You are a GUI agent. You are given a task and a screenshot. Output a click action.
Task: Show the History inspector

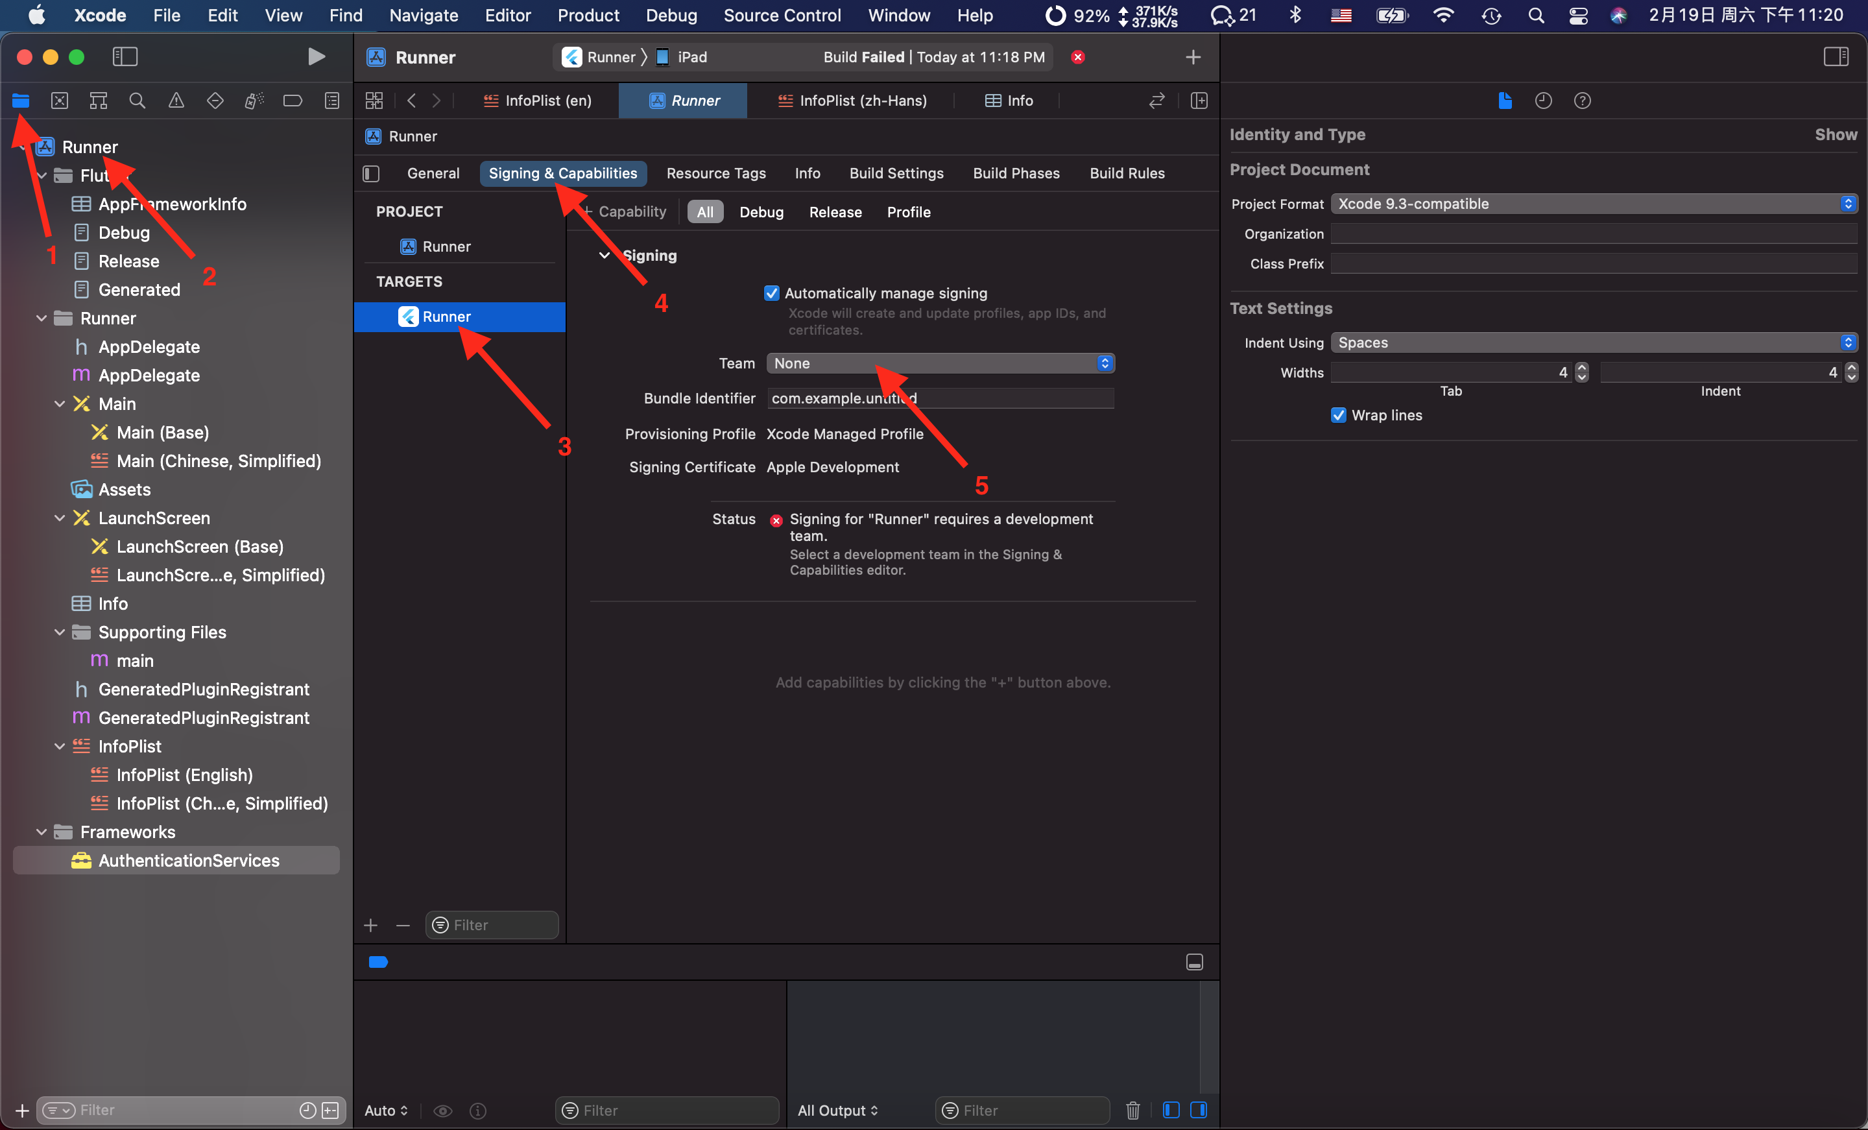click(1543, 100)
